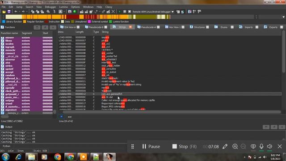Click the recorder zoom-out magnifier
The image size is (286, 161).
(x=243, y=146)
